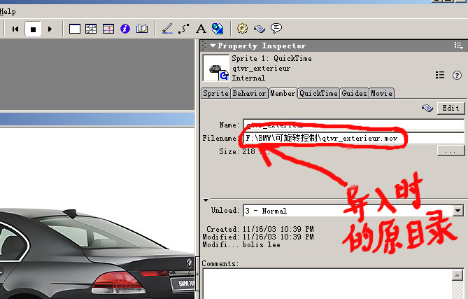Open the Vector Shape window icon
Image resolution: width=468 pixels, height=299 pixels.
point(183,29)
